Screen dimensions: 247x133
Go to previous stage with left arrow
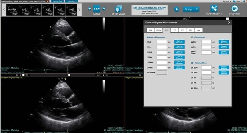[90, 9]
